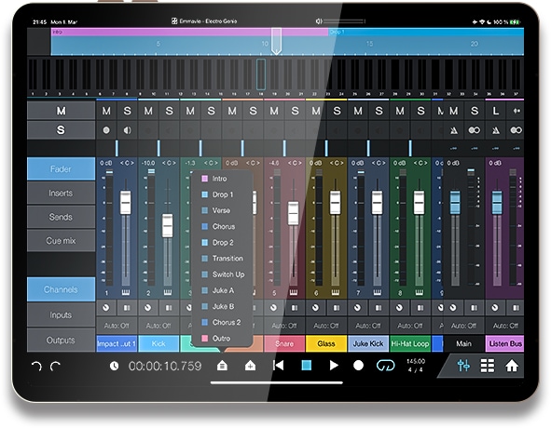Stop playback with the blue square
This screenshot has height=428, width=551.
click(307, 366)
